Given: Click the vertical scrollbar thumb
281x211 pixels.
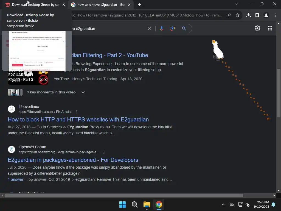Looking at the screenshot, I should tap(279, 93).
